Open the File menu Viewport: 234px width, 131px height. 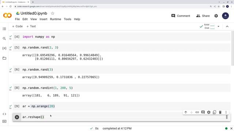pos(17,19)
